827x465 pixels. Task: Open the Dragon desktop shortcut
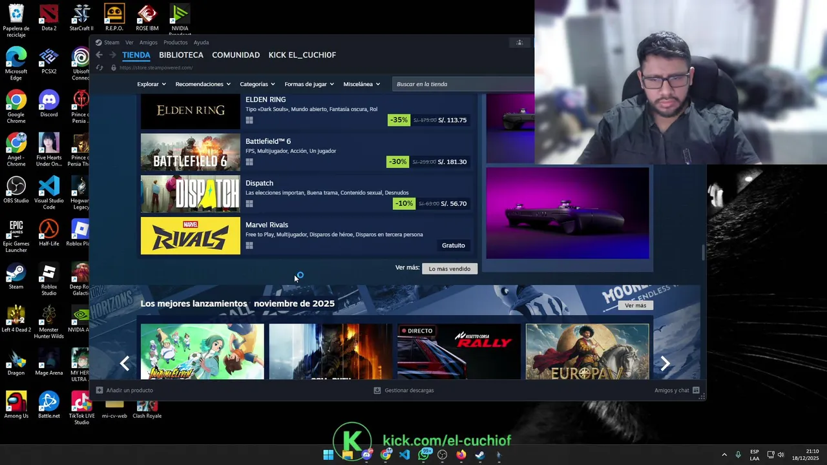click(x=16, y=362)
